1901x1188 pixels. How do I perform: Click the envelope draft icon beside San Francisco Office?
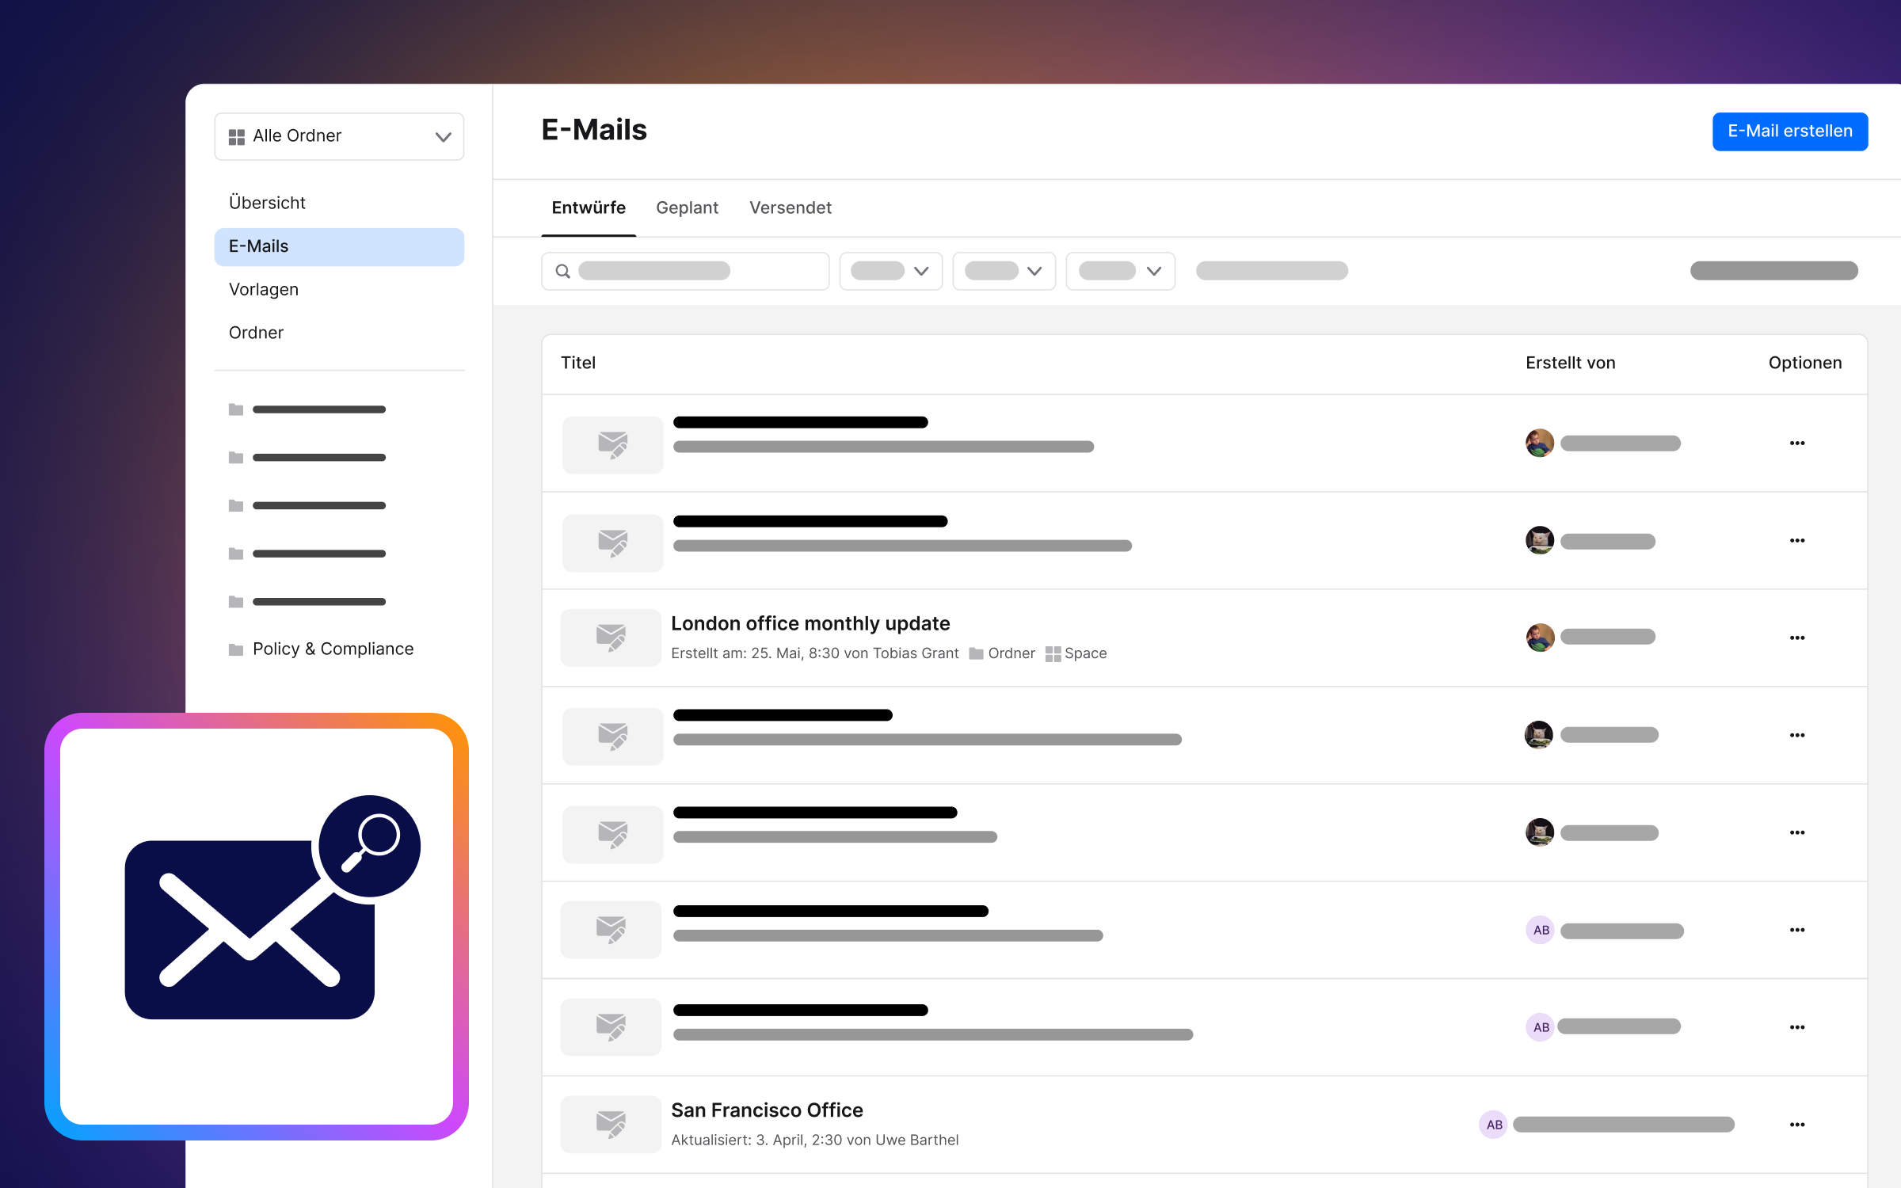611,1124
